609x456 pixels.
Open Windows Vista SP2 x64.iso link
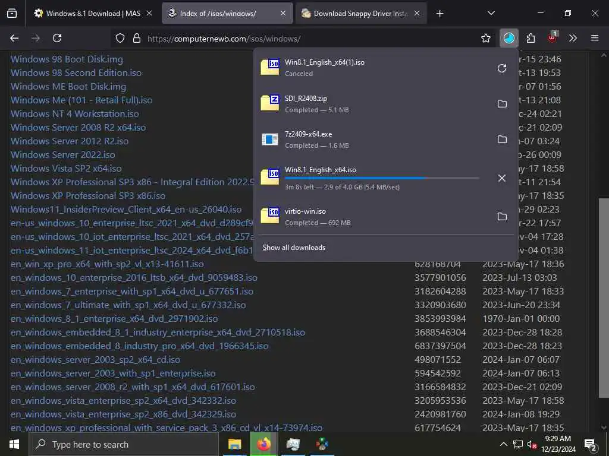coord(66,168)
